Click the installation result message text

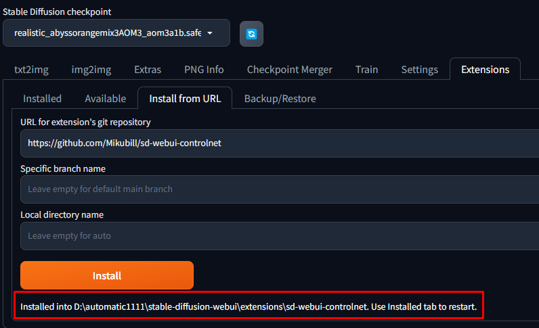click(249, 307)
